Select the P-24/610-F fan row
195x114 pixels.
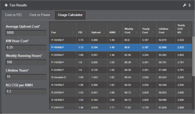(x=121, y=107)
